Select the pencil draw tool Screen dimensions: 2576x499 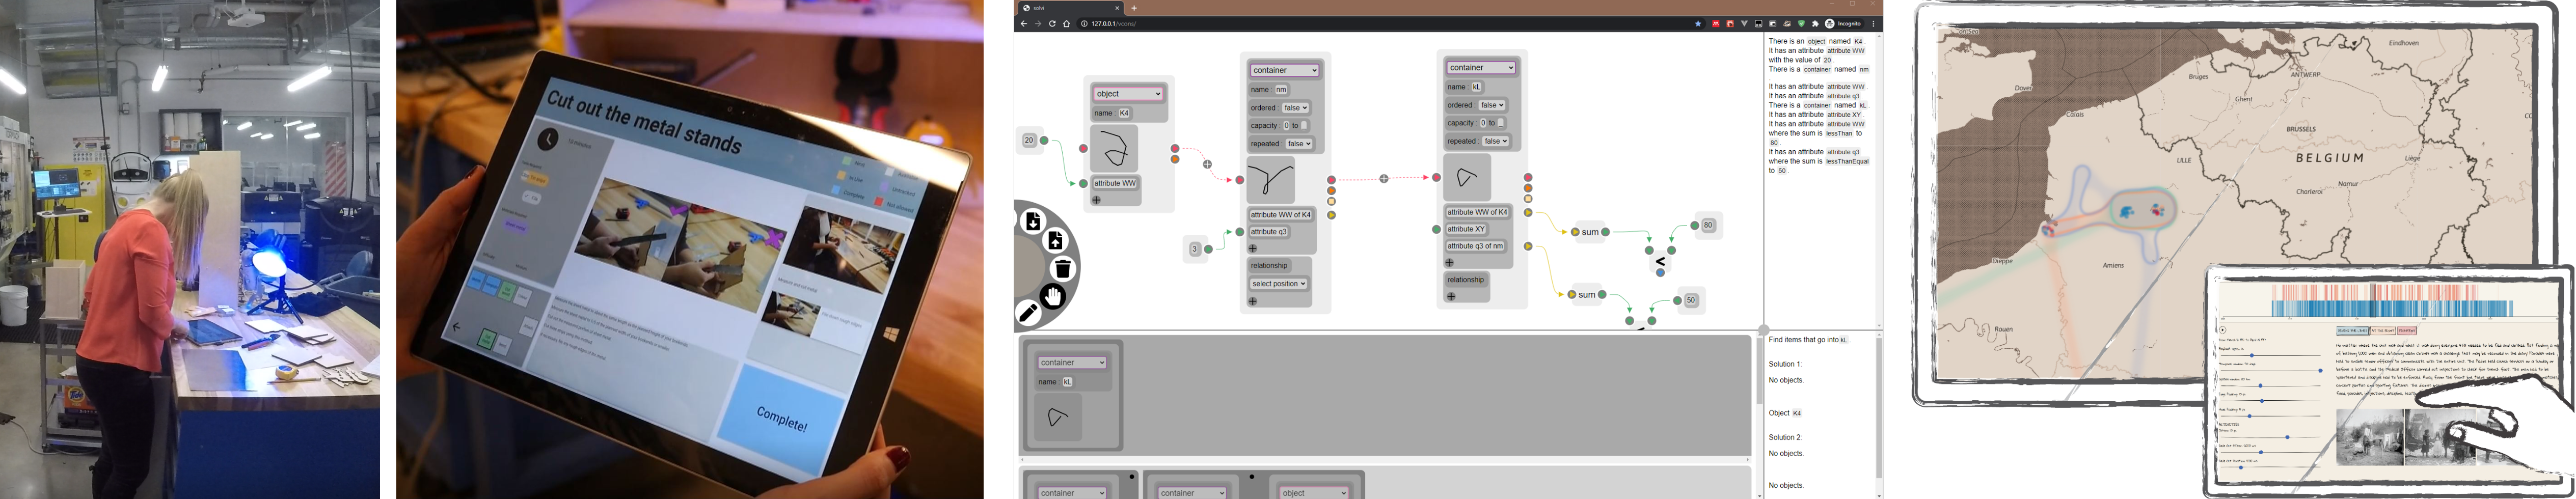pyautogui.click(x=1028, y=313)
